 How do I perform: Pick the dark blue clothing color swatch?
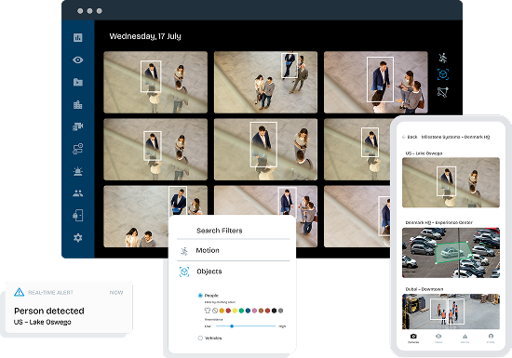click(248, 311)
